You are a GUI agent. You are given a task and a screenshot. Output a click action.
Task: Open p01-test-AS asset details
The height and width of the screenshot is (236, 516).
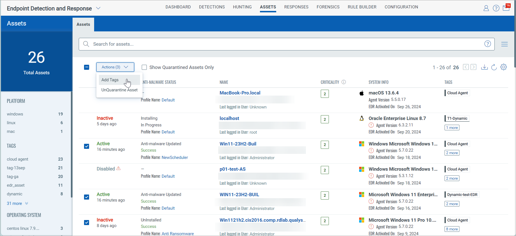233,169
